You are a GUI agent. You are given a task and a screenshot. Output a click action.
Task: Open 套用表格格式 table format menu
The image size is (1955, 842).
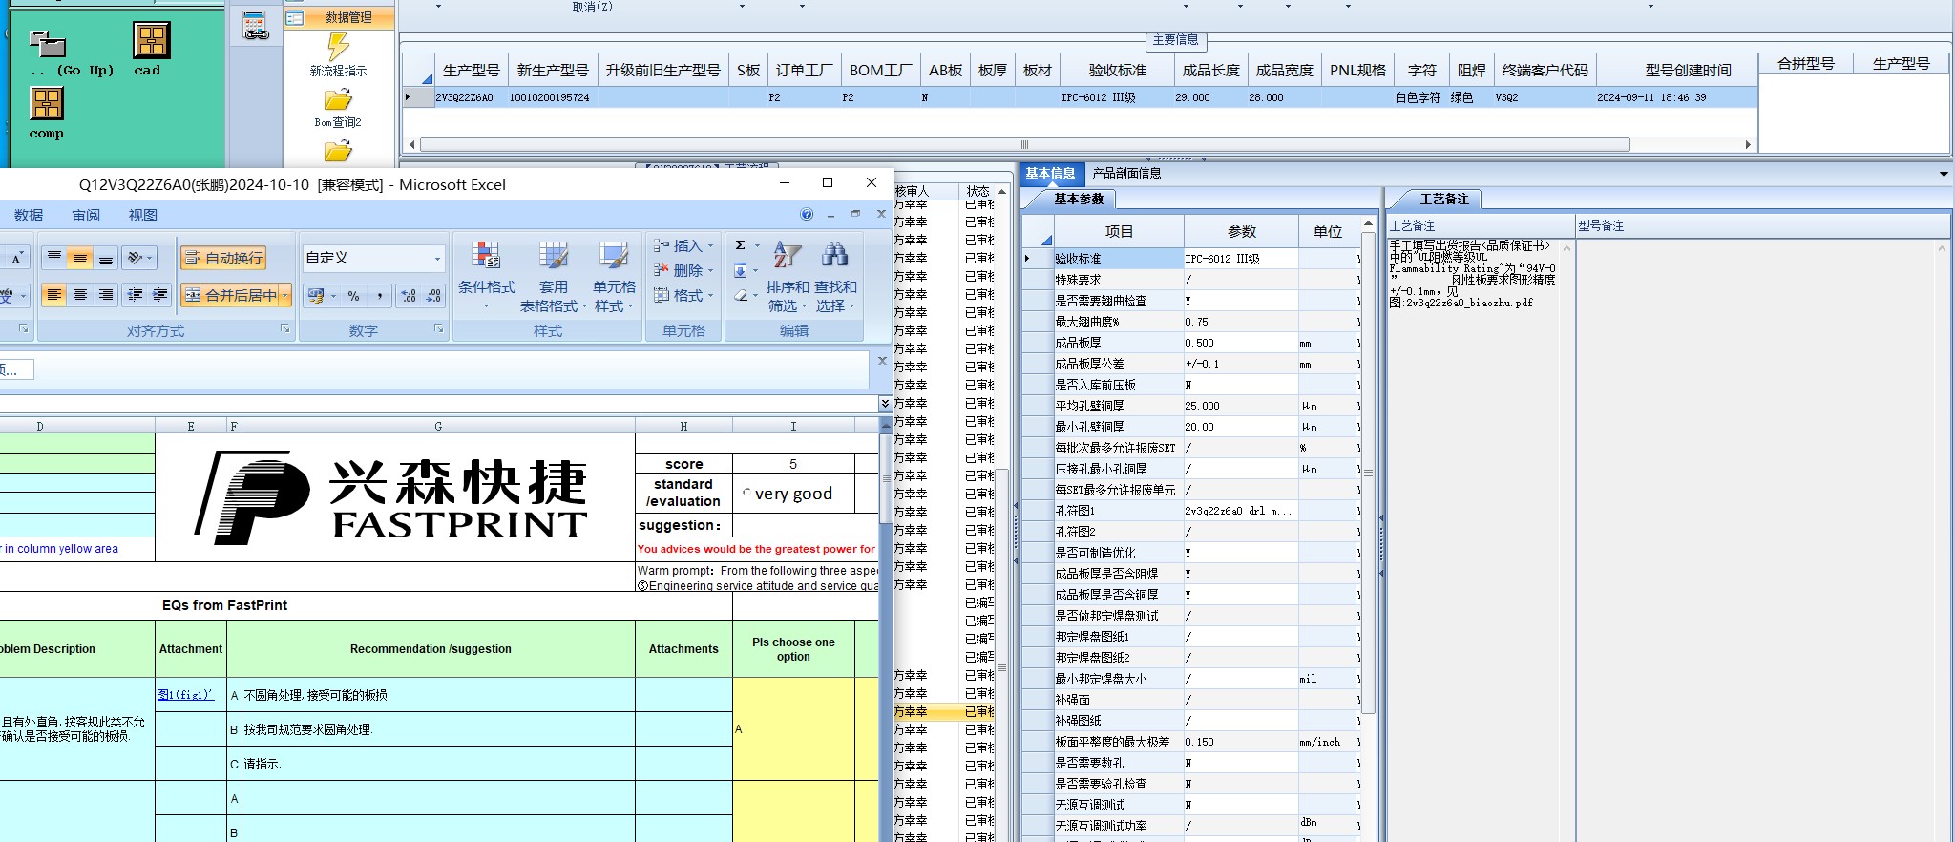click(x=553, y=275)
